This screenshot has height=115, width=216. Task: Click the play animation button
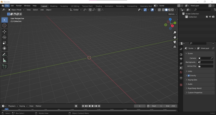pyautogui.click(x=93, y=106)
